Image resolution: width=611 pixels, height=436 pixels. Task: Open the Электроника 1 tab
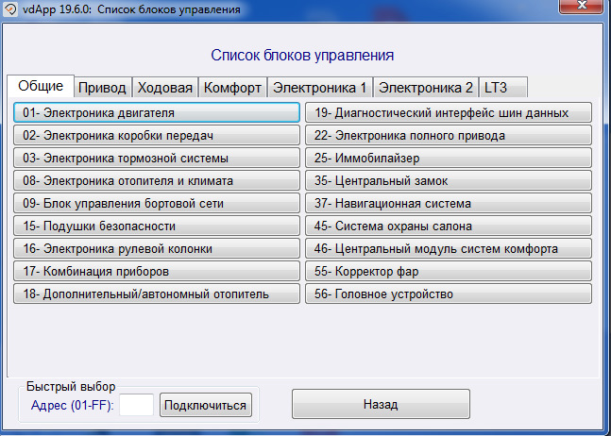tap(320, 88)
